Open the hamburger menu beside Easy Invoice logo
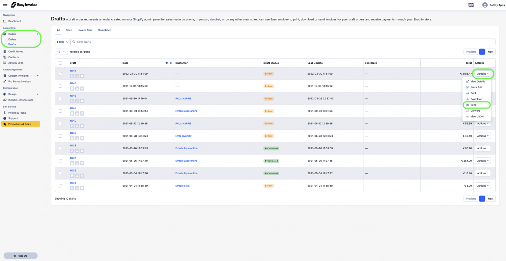 (5, 5)
